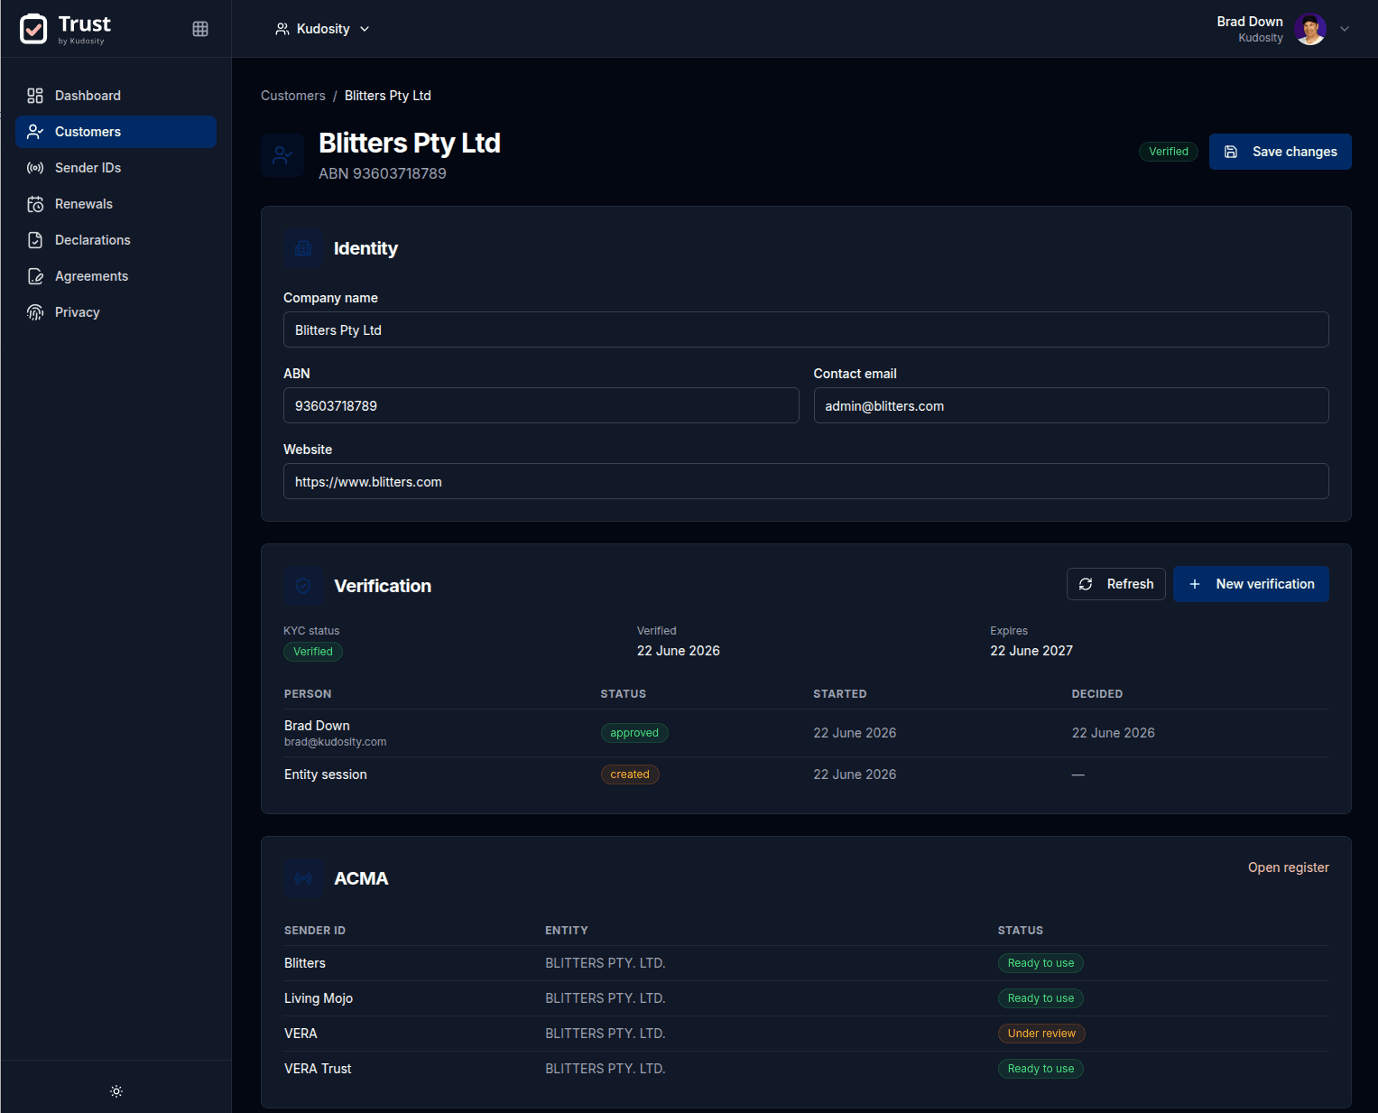
Task: Click the customer avatar icon beside Blitters title
Action: click(282, 155)
